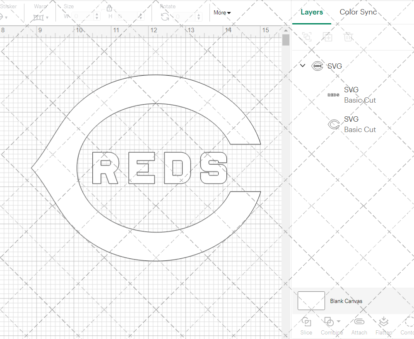Click the Group layers icon
This screenshot has height=339, width=414.
pos(307,37)
